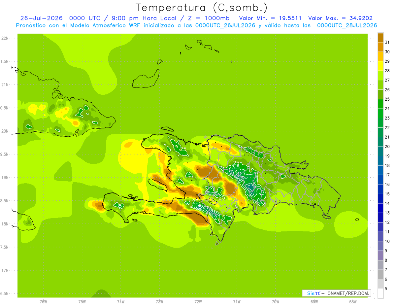This screenshot has width=396, height=306.
Task: Select the "0000UTC_28JUL2026" valid-until timestamp
Action: tap(347, 25)
